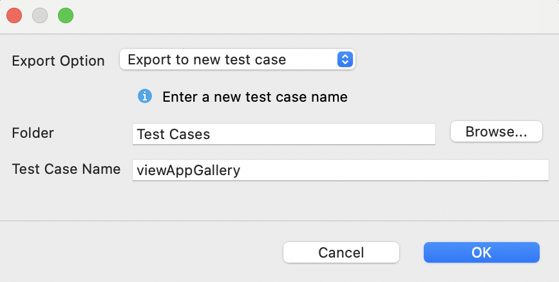The image size is (559, 282).
Task: Open the 'Export to new test case' dropdown
Action: pos(237,60)
